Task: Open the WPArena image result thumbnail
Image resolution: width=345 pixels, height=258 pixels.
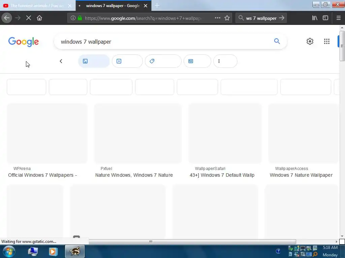Action: coord(47,133)
